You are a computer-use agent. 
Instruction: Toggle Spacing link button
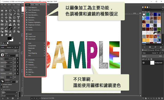[x=18, y=70]
